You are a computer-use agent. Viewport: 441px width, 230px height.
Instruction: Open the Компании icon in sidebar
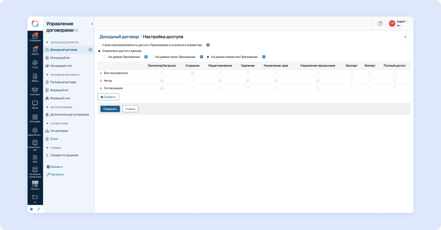35,90
